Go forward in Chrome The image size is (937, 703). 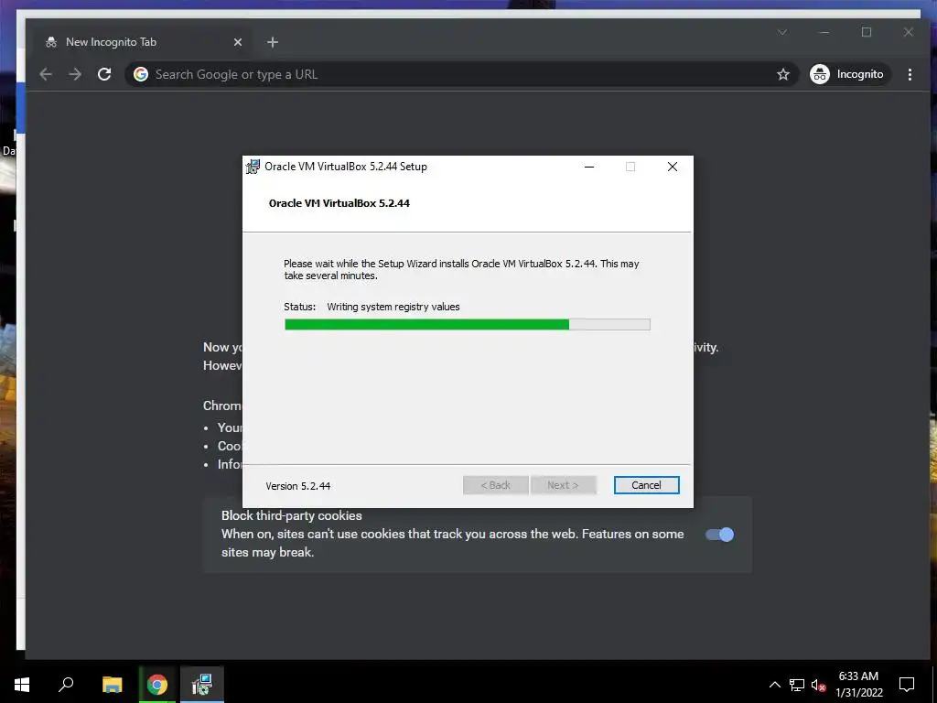(75, 74)
